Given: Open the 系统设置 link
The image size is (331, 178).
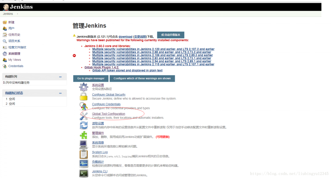Looking at the screenshot, I should (98, 85).
